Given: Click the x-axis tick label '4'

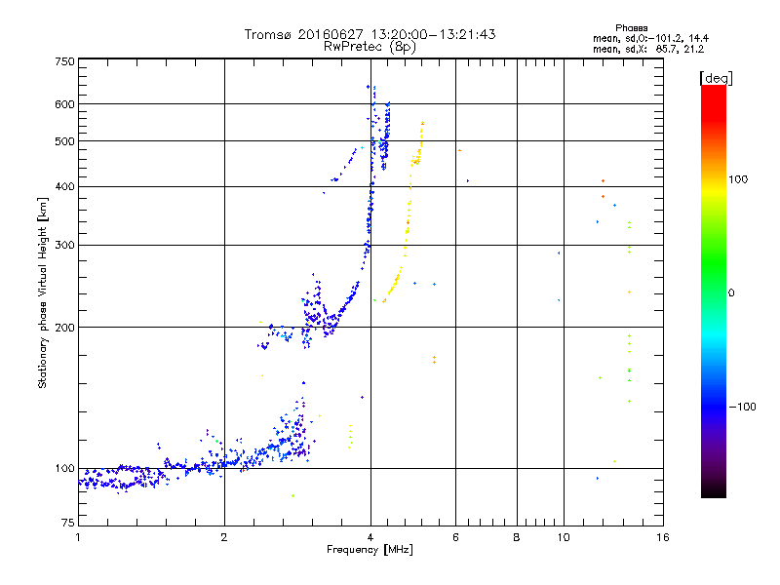Looking at the screenshot, I should [370, 537].
